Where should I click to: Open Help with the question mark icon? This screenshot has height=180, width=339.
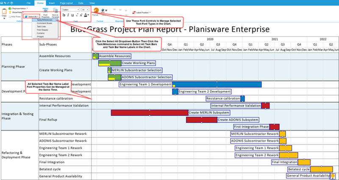tap(11, 3)
